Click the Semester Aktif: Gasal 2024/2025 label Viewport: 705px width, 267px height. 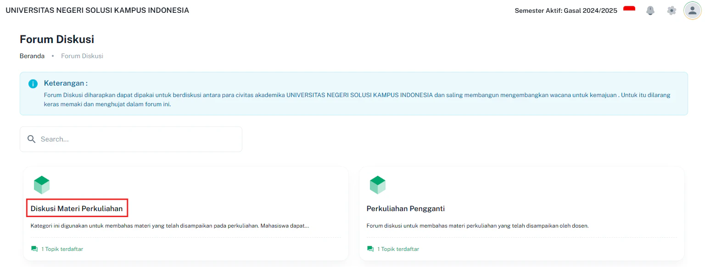pos(566,10)
